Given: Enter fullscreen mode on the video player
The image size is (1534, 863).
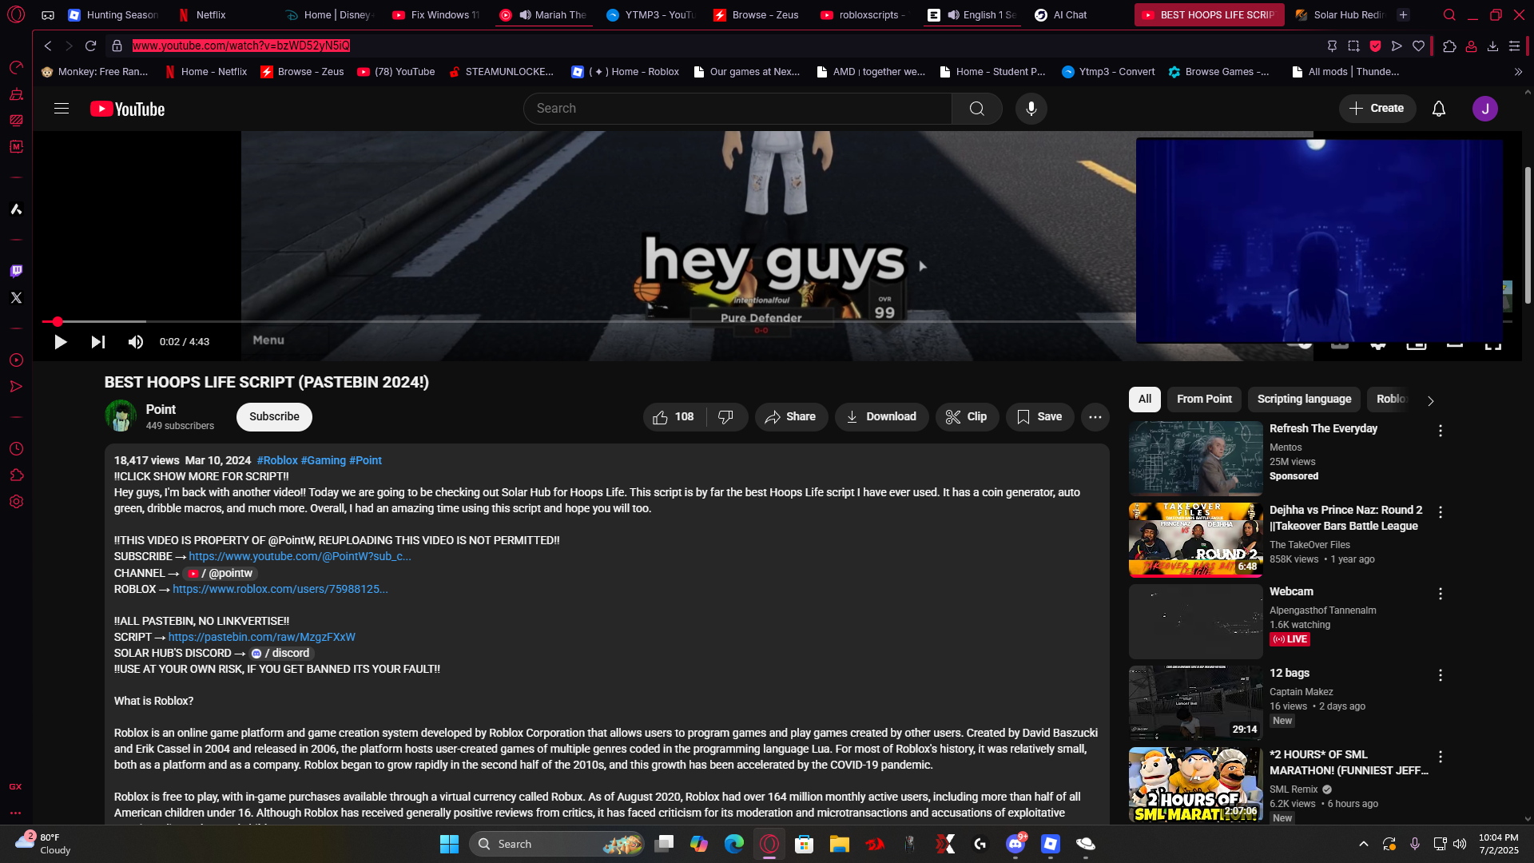Looking at the screenshot, I should [x=1492, y=346].
